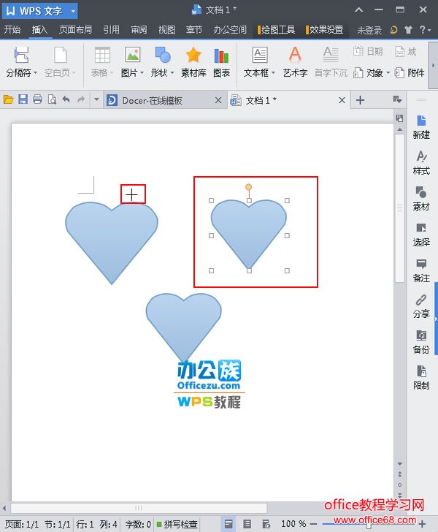Viewport: 438px width, 532px height.
Task: Undo the last action
Action: pyautogui.click(x=66, y=99)
